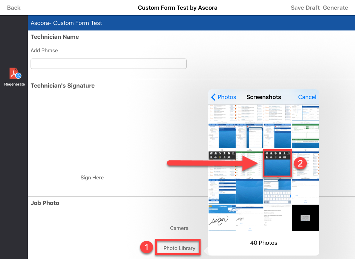This screenshot has width=355, height=259.
Task: Pick the small signature form thumbnail
Action: tap(250, 218)
